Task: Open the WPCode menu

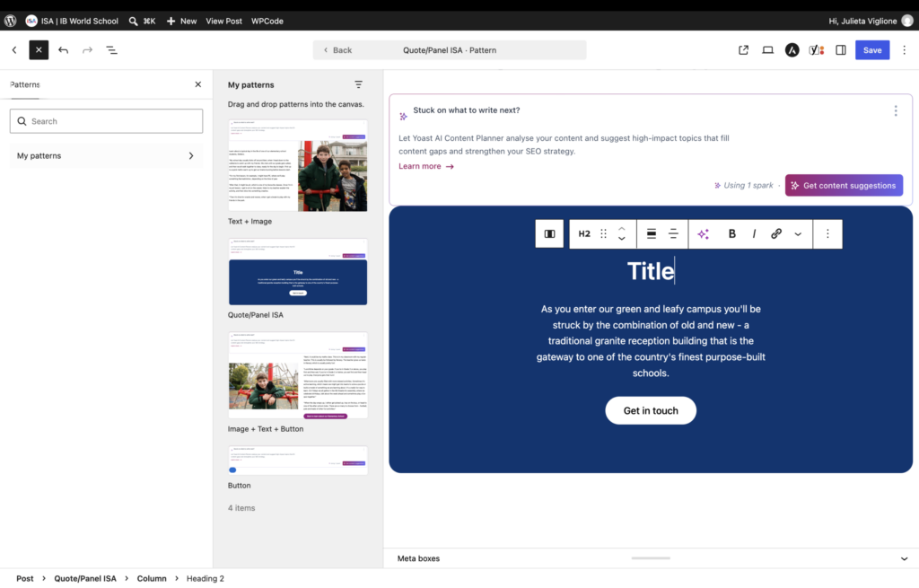Action: coord(267,21)
